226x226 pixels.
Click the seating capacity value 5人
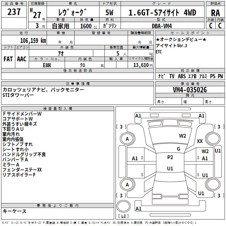click(121, 54)
